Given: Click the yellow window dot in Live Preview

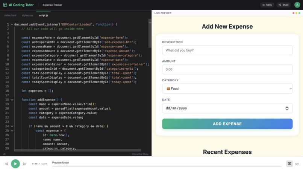Looking at the screenshot, I should [x=296, y=13].
